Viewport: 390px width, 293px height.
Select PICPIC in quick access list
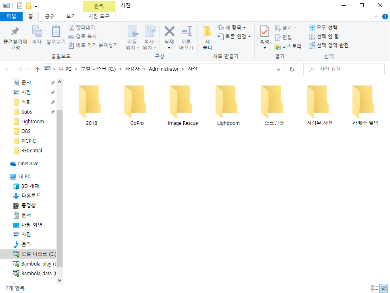pos(25,141)
